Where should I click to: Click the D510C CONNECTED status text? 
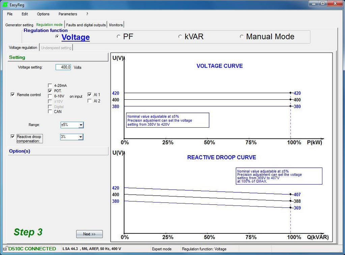(x=32, y=249)
